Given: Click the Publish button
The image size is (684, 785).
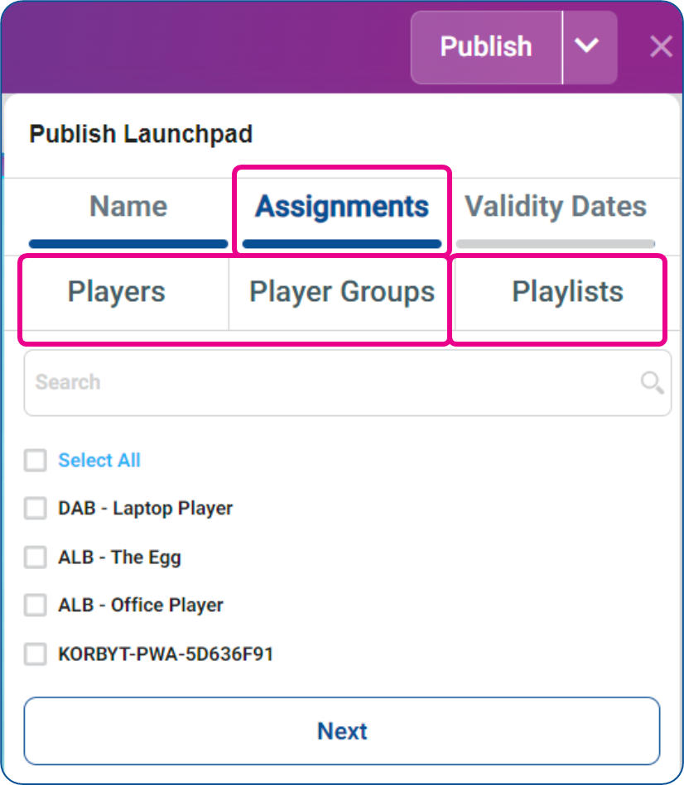Looking at the screenshot, I should 486,47.
